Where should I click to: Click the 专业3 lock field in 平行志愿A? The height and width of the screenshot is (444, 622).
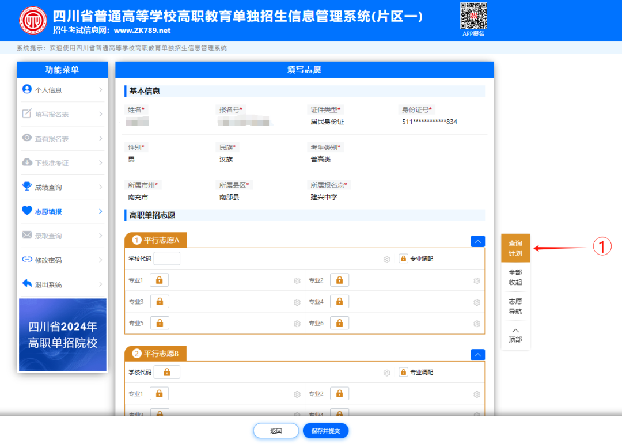click(x=160, y=302)
